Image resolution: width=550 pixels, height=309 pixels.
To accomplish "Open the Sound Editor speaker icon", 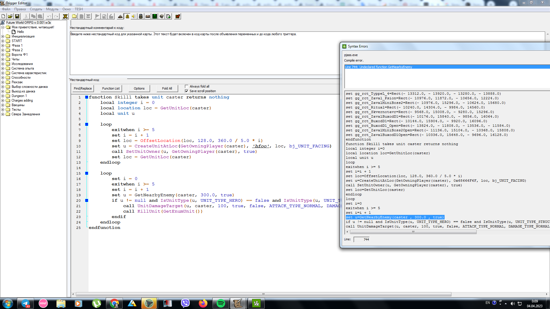I will point(134,17).
